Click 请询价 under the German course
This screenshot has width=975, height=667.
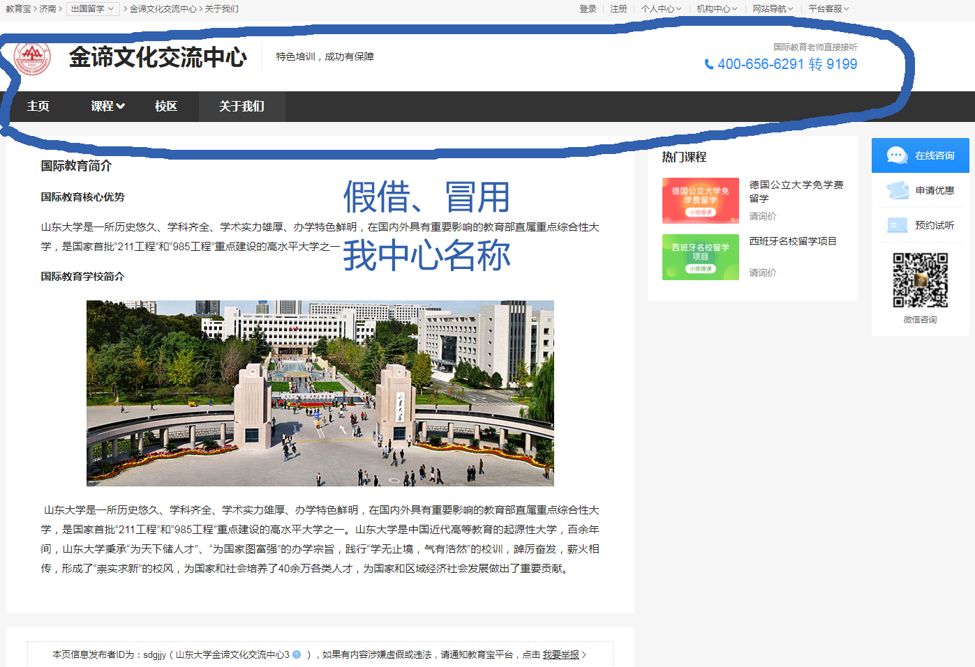tap(763, 216)
